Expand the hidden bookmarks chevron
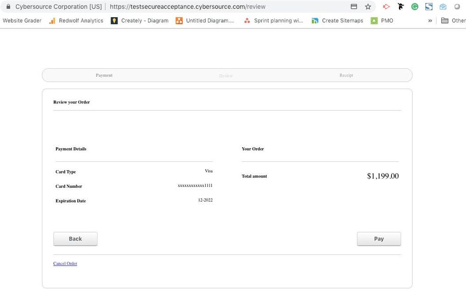This screenshot has height=302, width=466. [x=430, y=21]
